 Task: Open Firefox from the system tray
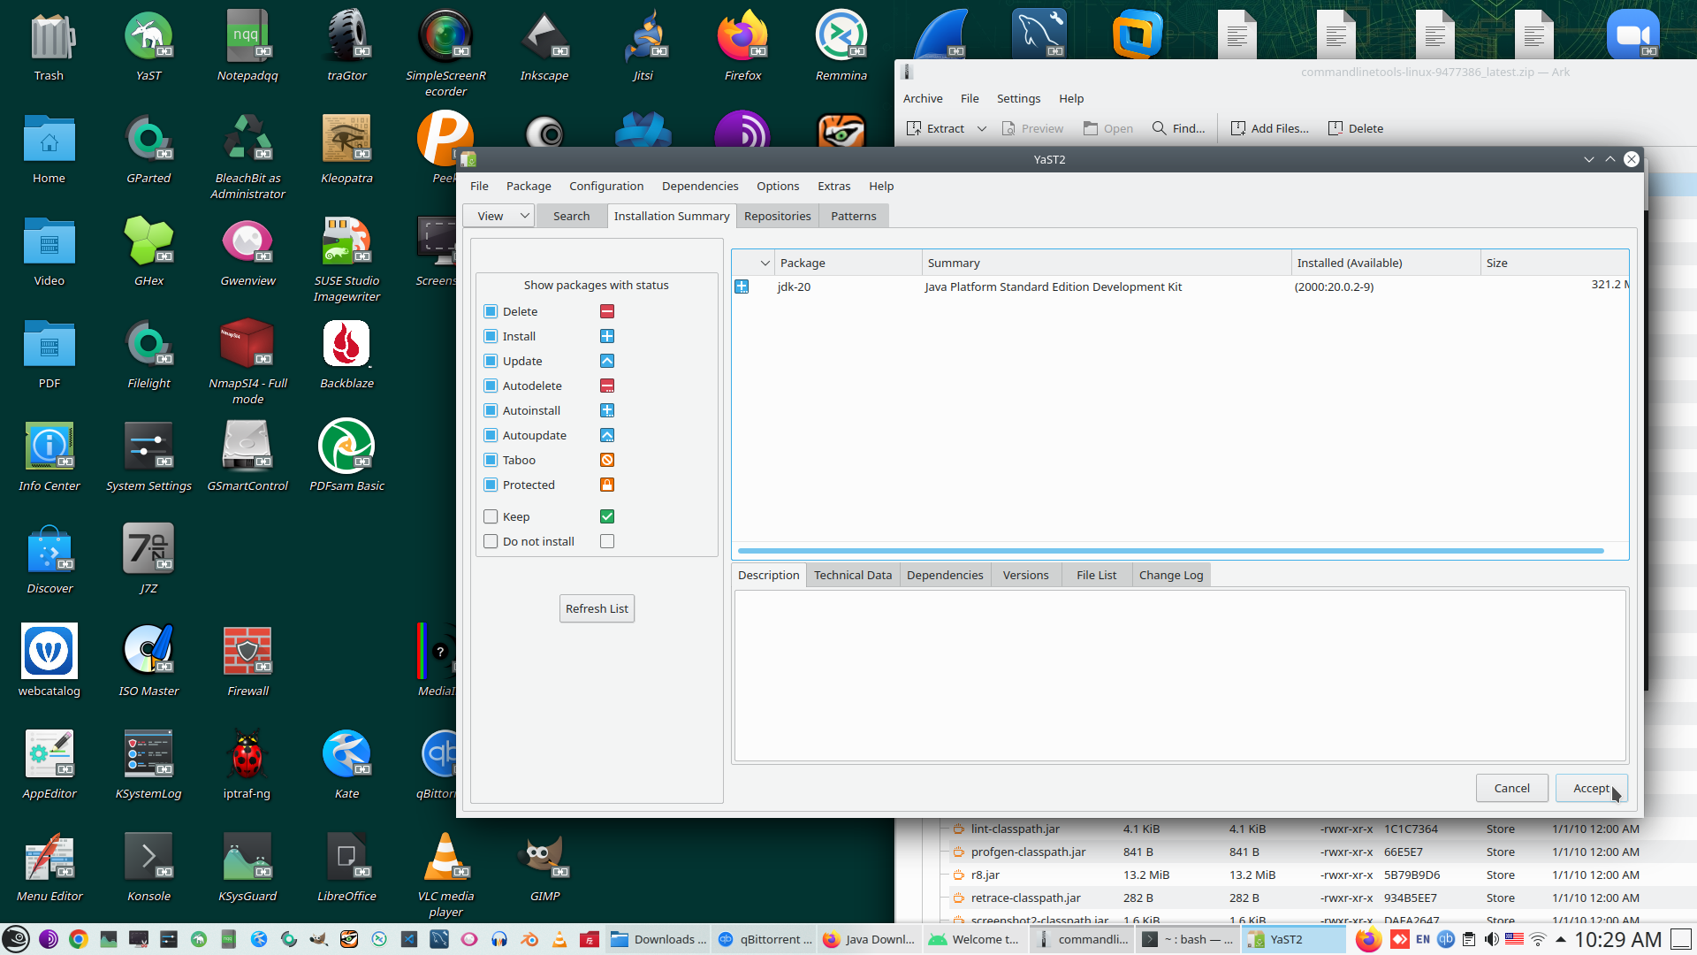(1368, 939)
